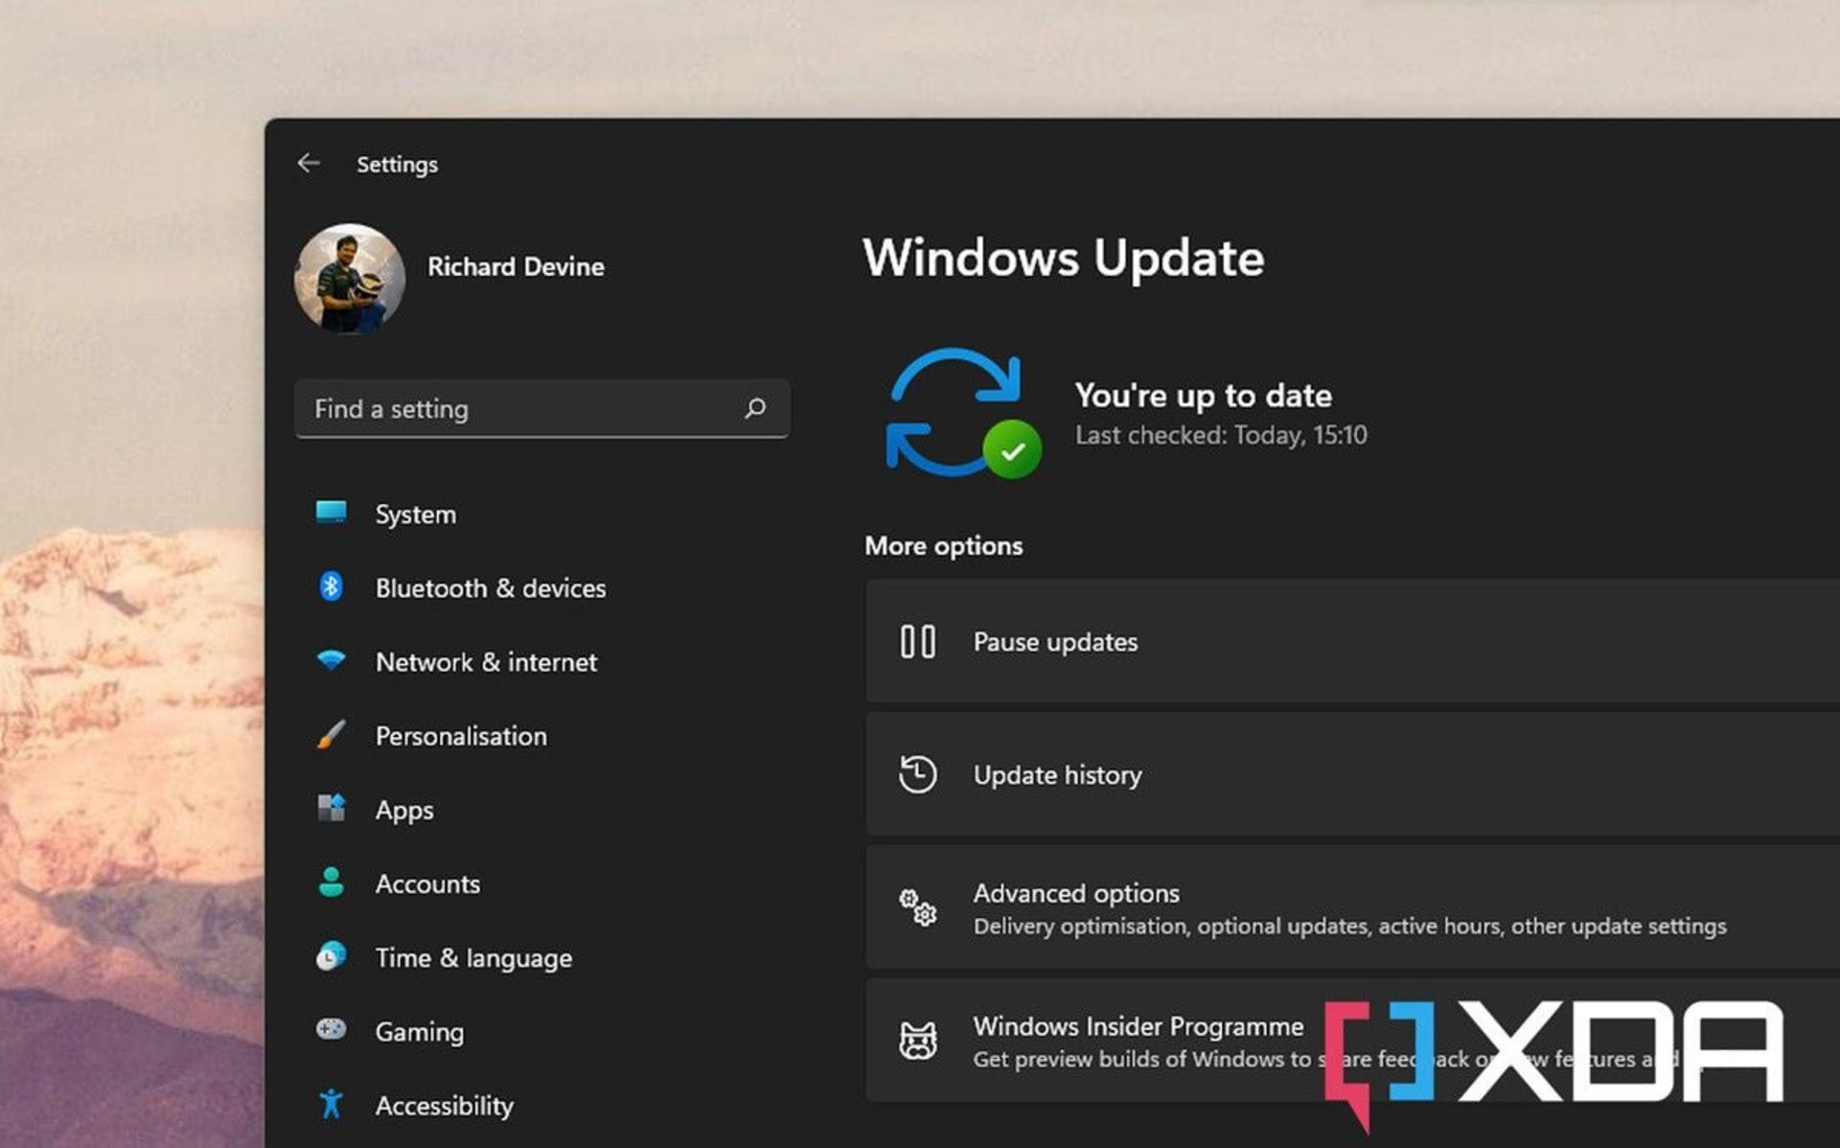Click the System monitor icon
This screenshot has width=1840, height=1148.
(x=332, y=513)
